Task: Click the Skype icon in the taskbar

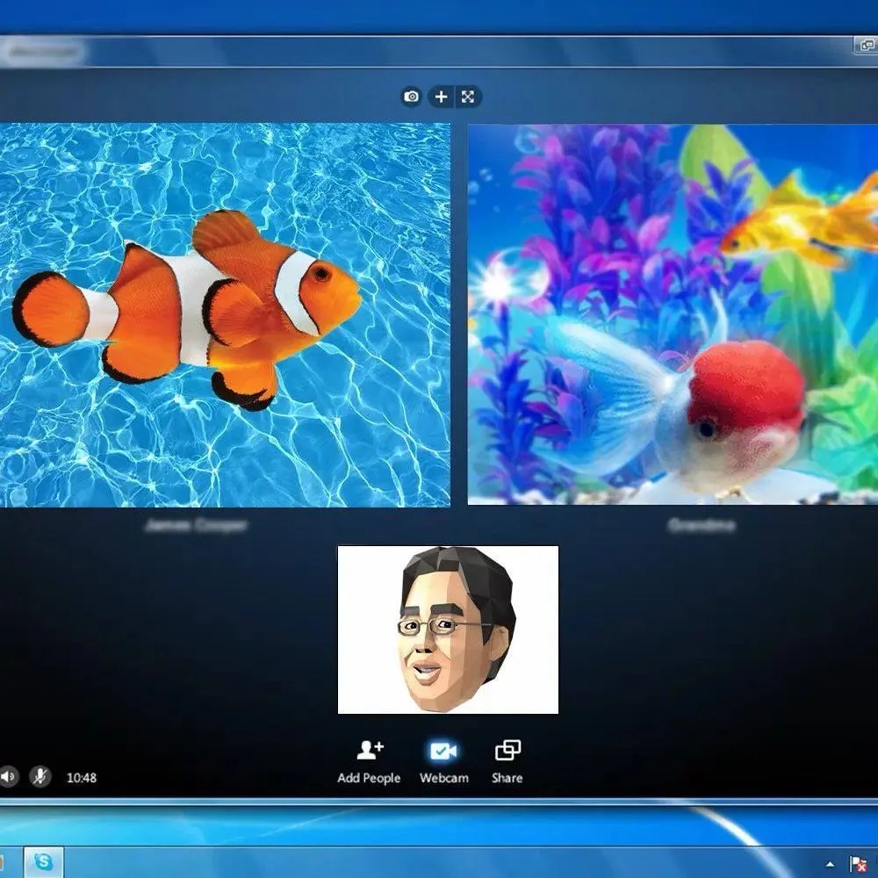Action: click(x=43, y=862)
